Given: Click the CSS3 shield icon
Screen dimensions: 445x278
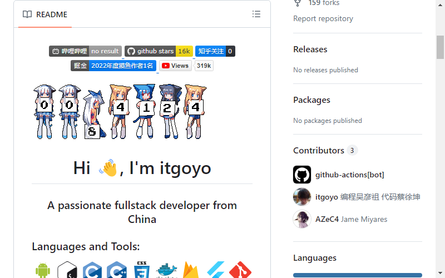Looking at the screenshot, I should [x=142, y=270].
